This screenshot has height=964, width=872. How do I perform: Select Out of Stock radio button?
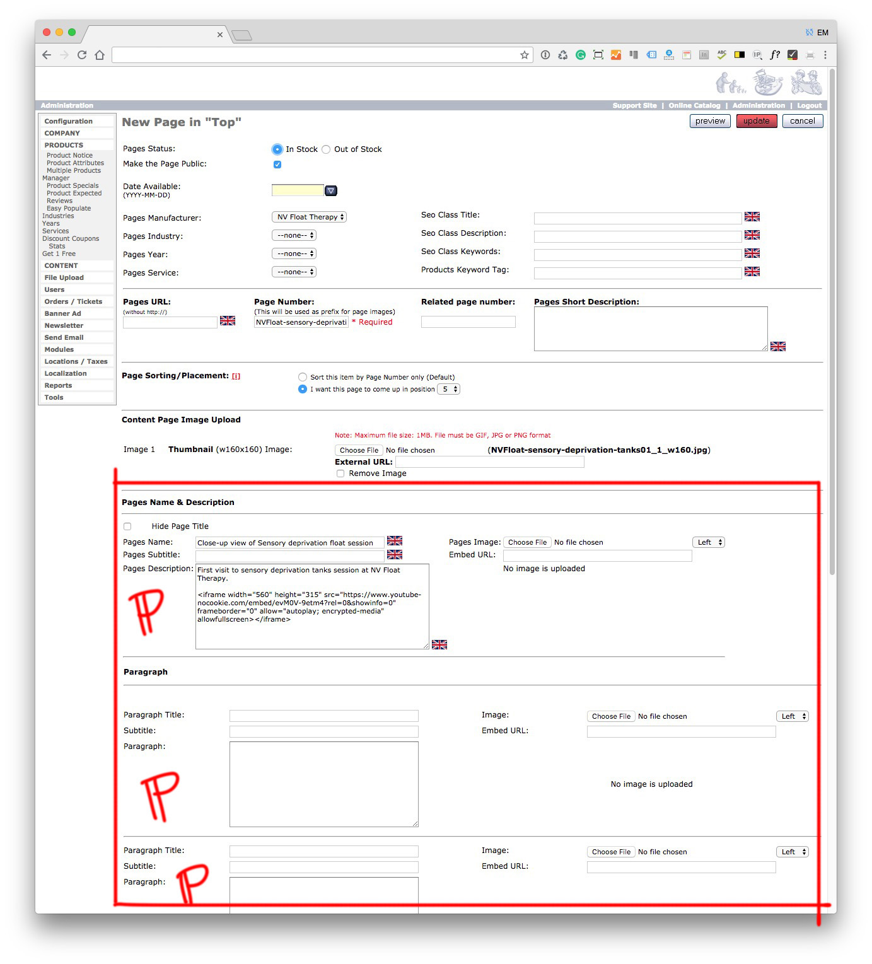pos(326,149)
